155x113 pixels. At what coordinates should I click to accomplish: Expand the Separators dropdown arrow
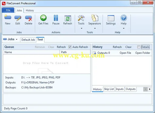(x=95, y=28)
